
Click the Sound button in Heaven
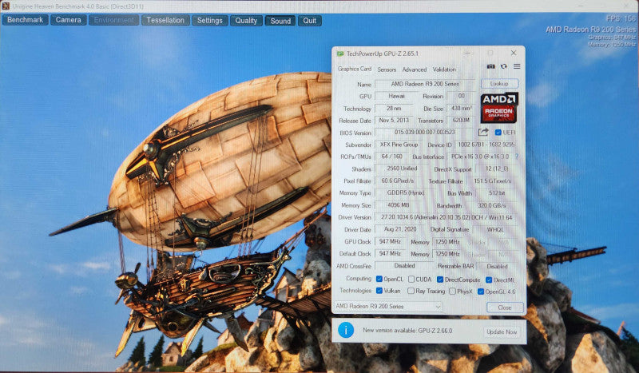tap(280, 21)
